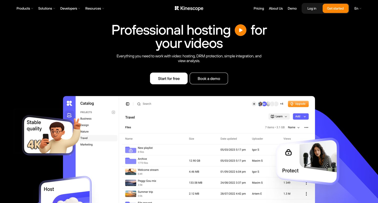Open the En language selector

coord(358,8)
